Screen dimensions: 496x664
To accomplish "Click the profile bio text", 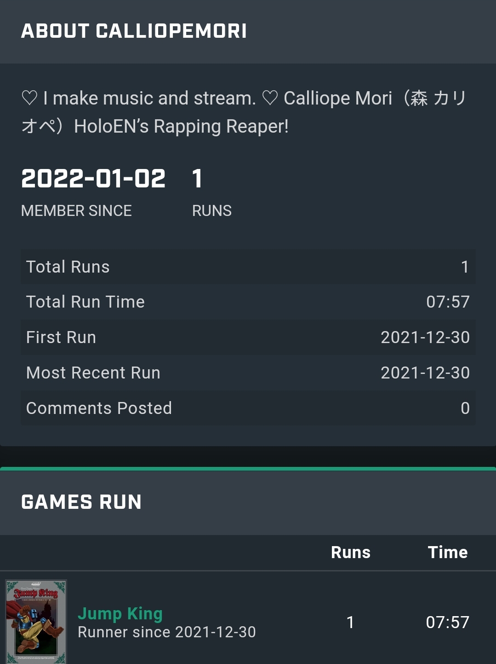I will [244, 112].
